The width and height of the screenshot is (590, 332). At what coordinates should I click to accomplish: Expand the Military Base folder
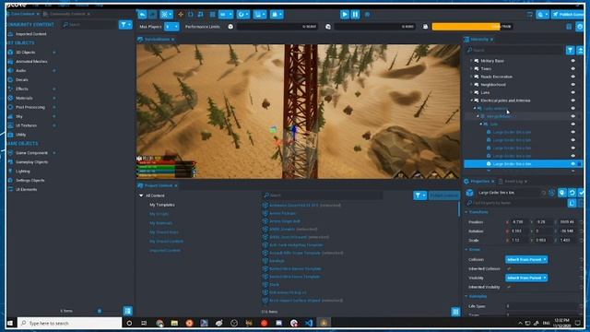(x=471, y=61)
